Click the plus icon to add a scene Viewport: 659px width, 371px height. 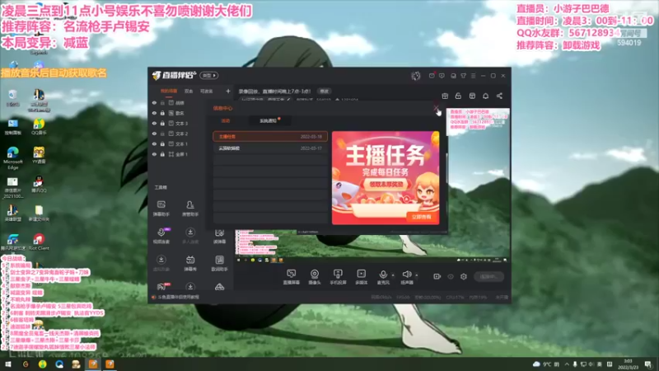228,91
